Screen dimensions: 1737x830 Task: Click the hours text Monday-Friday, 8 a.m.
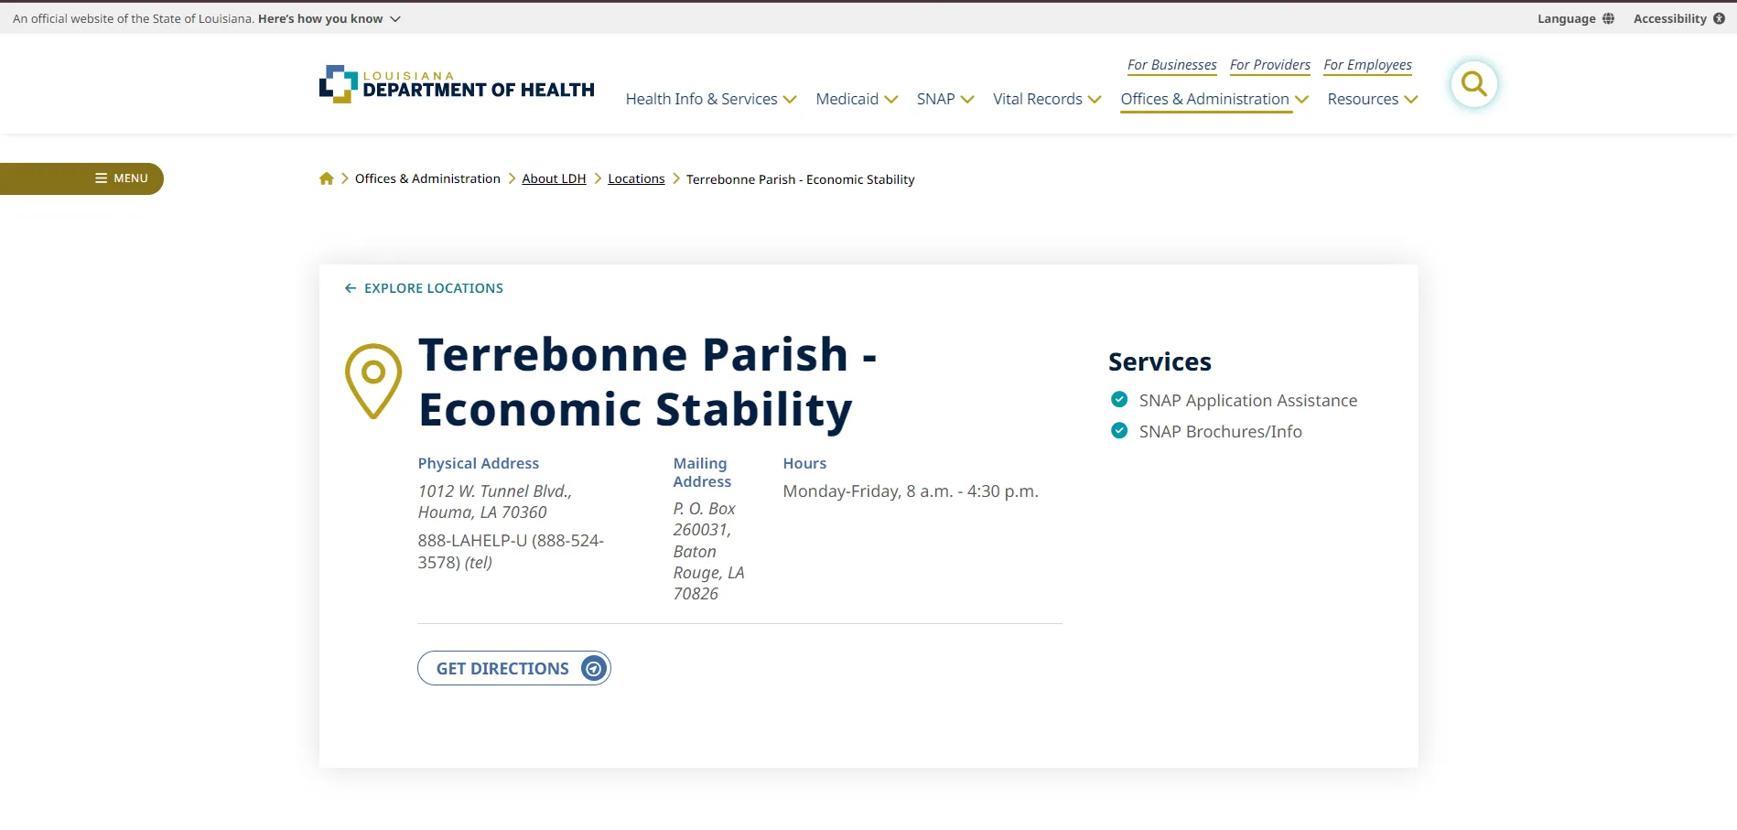911,491
